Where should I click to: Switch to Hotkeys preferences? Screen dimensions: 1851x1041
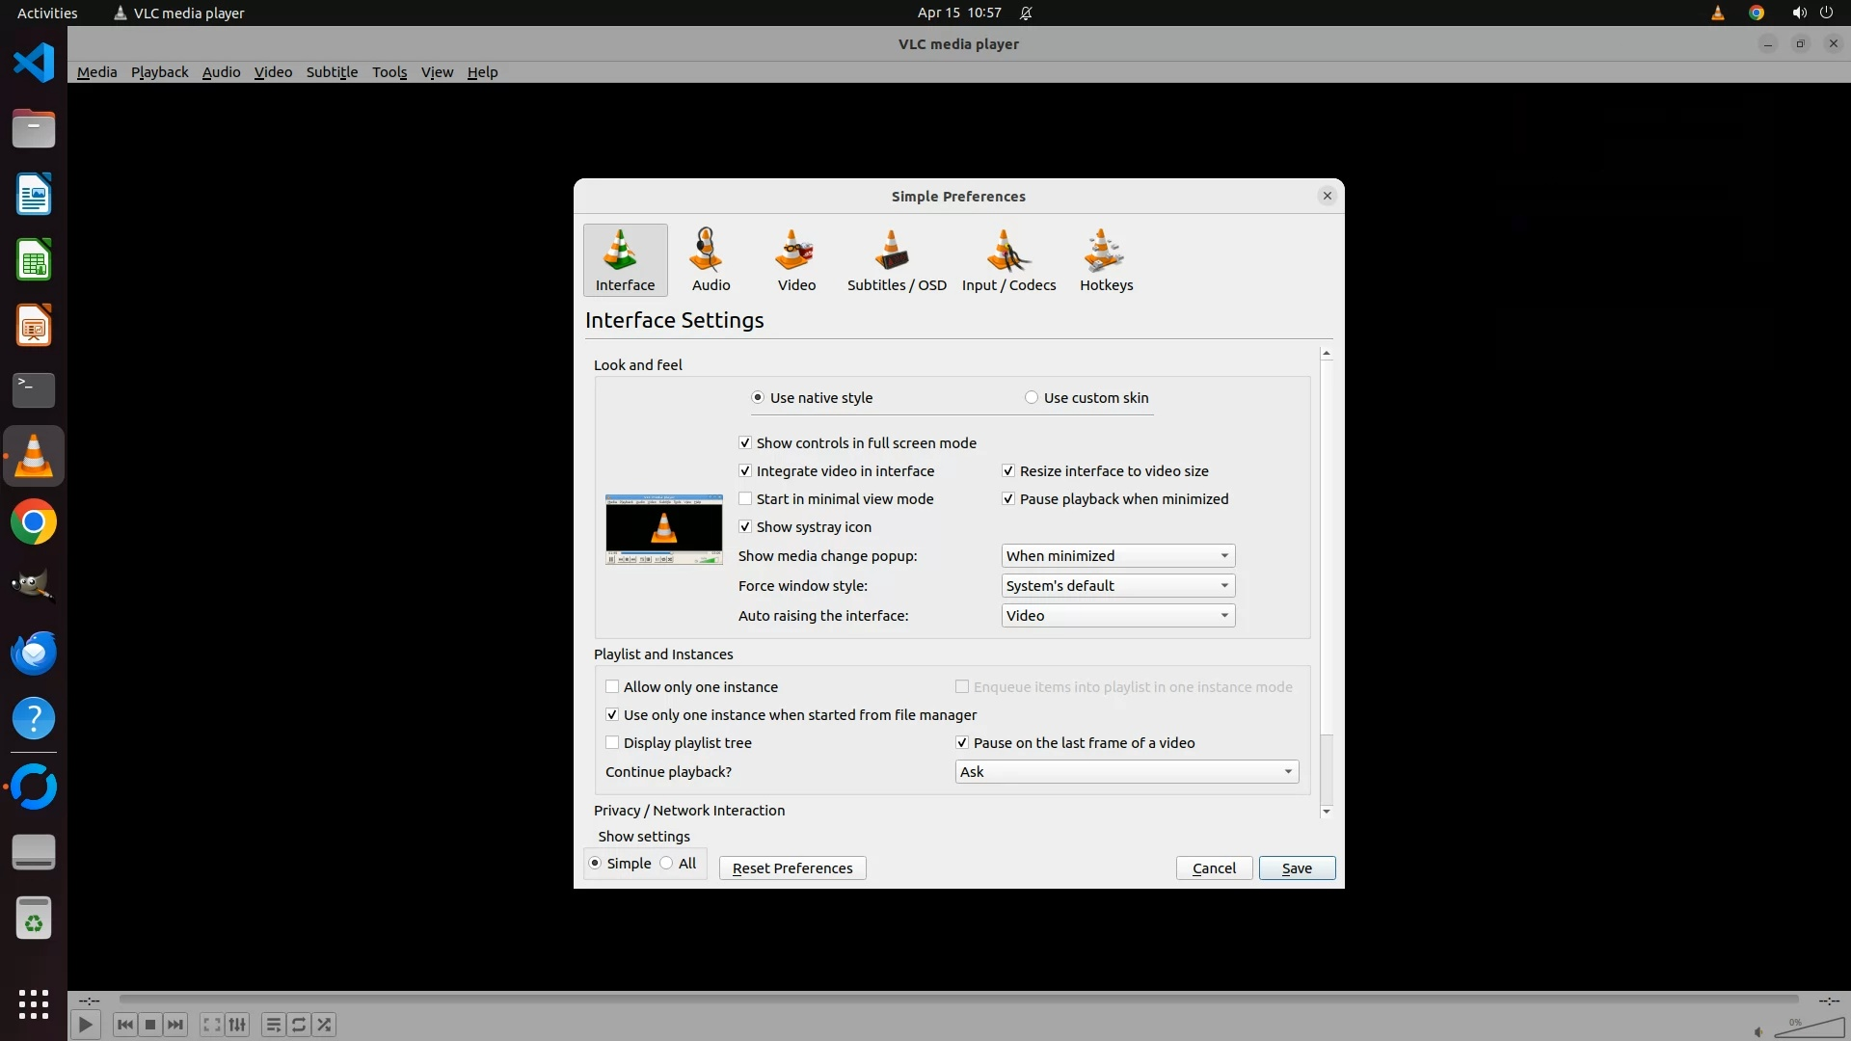[1106, 260]
